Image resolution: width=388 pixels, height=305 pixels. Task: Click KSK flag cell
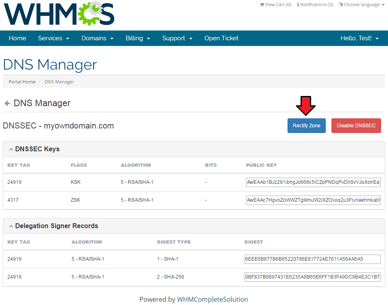coord(76,182)
